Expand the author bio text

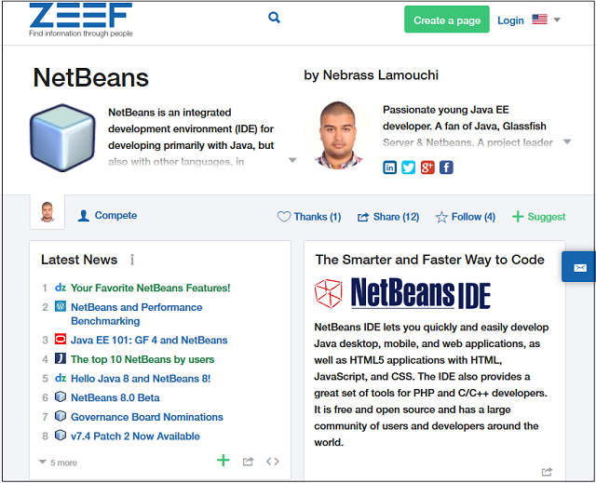(567, 141)
